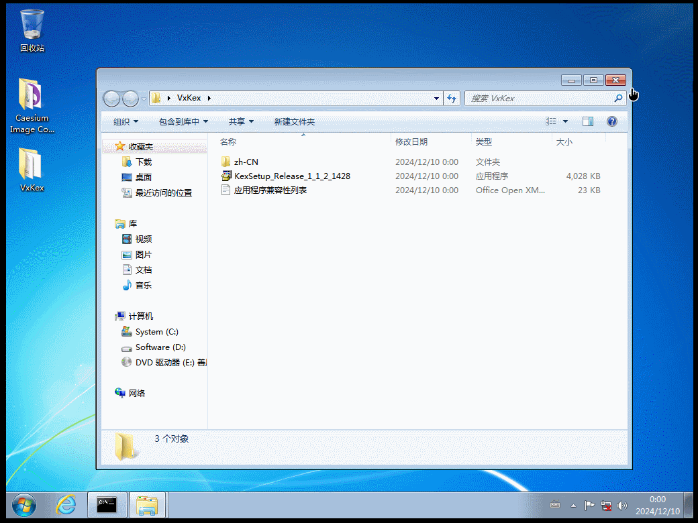Open recent pages dropdown next to navigation arrows
Screen dimensions: 698x523
click(x=144, y=99)
